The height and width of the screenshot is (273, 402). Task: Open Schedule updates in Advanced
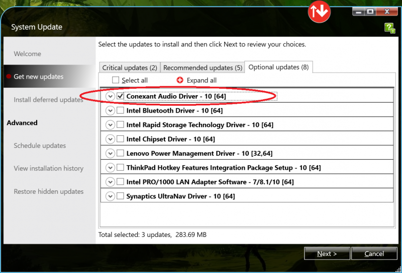pos(40,145)
